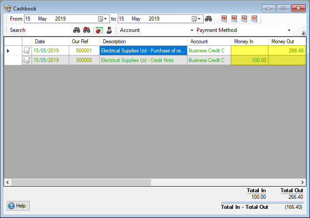Click the horizontal scrollbar right arrow
This screenshot has height=218, width=310.
303,182
